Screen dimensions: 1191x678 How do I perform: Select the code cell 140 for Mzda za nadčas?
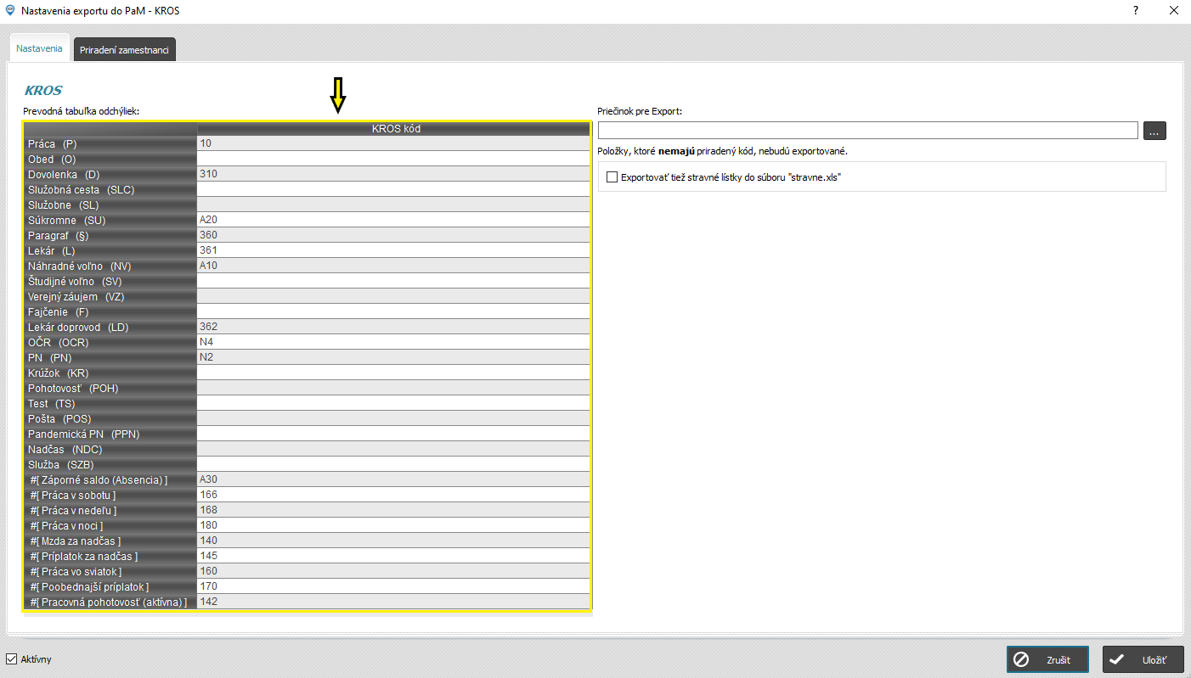[394, 541]
